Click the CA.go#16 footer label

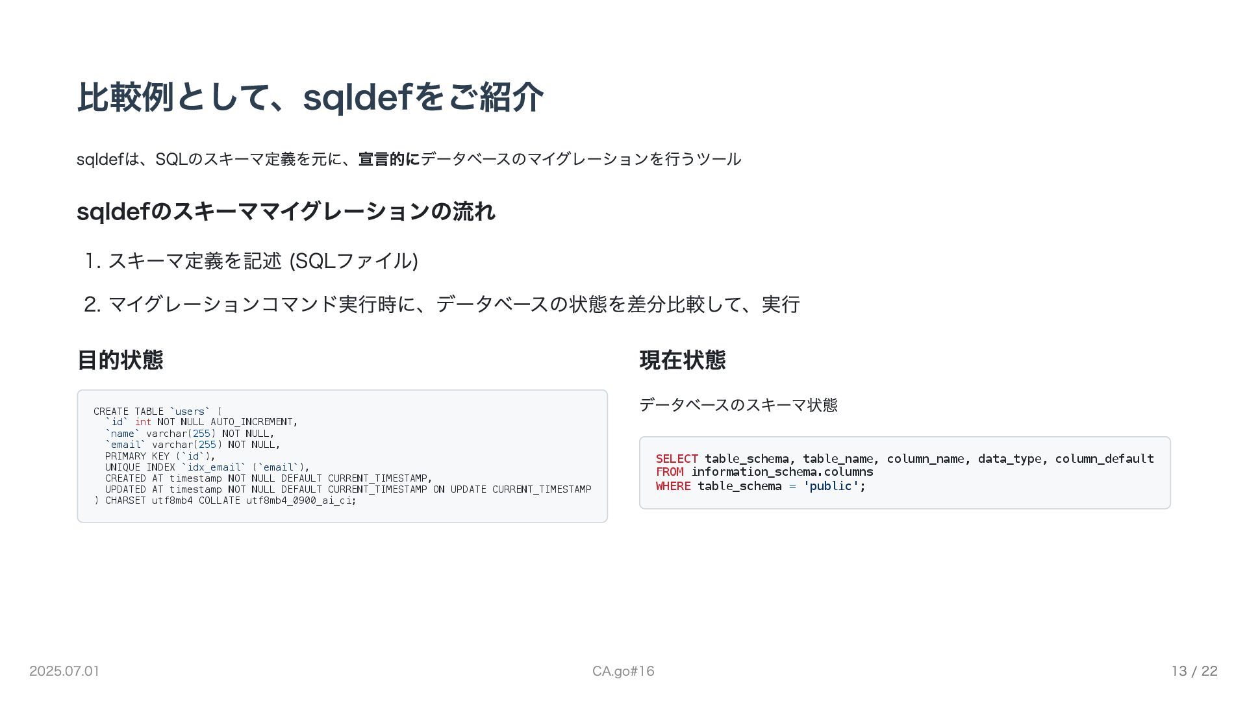point(623,671)
